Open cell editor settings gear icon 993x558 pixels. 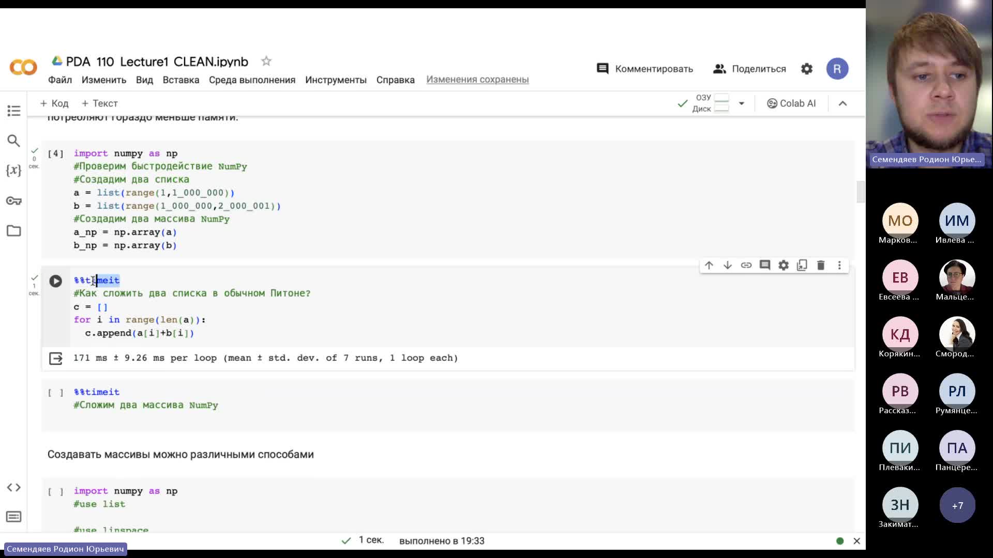(784, 265)
